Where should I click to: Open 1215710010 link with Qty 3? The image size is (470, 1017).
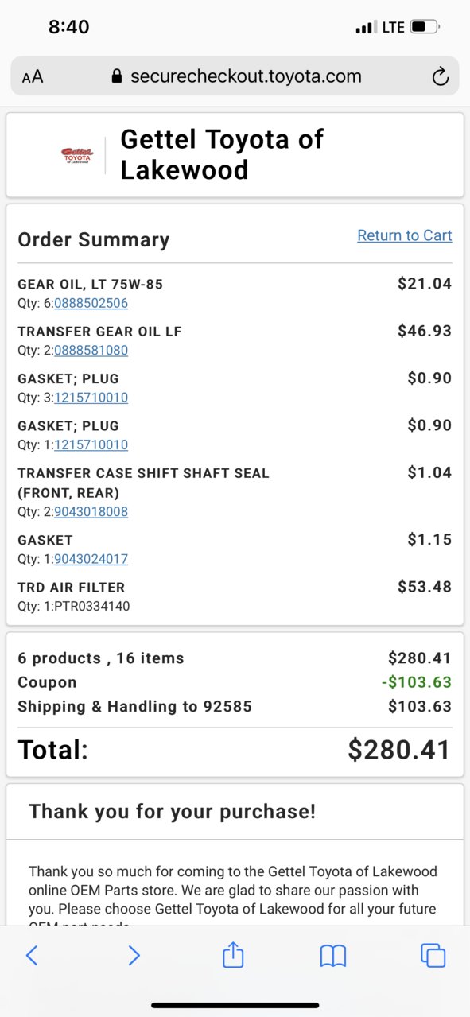[x=91, y=398]
